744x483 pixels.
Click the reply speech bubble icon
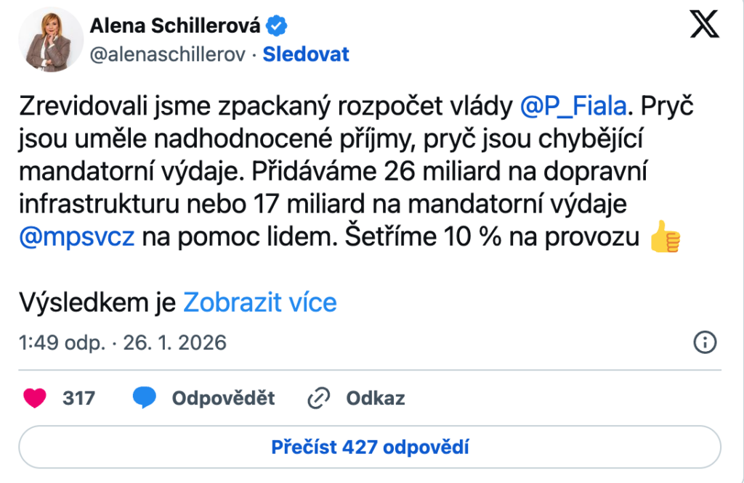(x=145, y=397)
